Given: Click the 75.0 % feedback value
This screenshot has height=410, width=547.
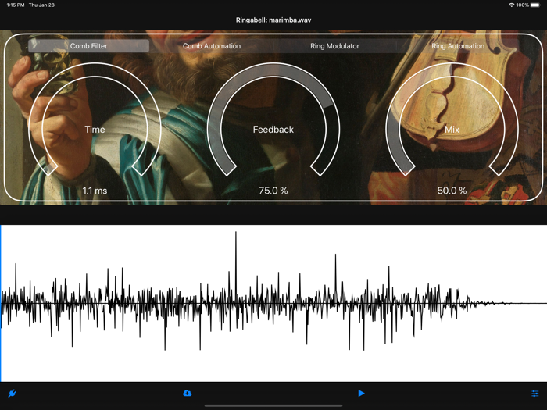Looking at the screenshot, I should 273,191.
